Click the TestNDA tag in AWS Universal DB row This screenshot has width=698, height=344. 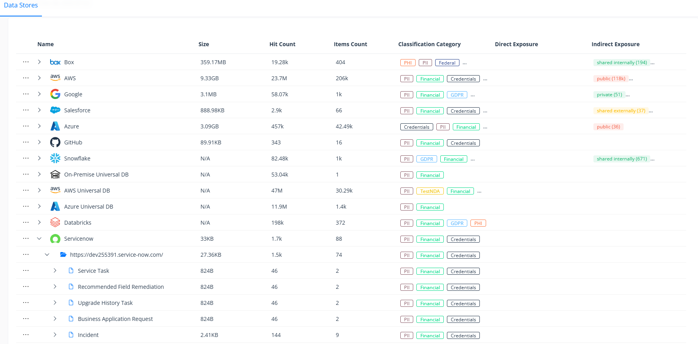(430, 191)
